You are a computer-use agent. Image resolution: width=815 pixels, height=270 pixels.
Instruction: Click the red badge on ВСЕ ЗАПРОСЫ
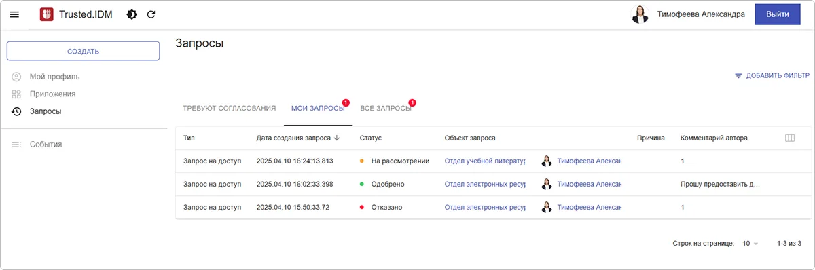coord(412,102)
